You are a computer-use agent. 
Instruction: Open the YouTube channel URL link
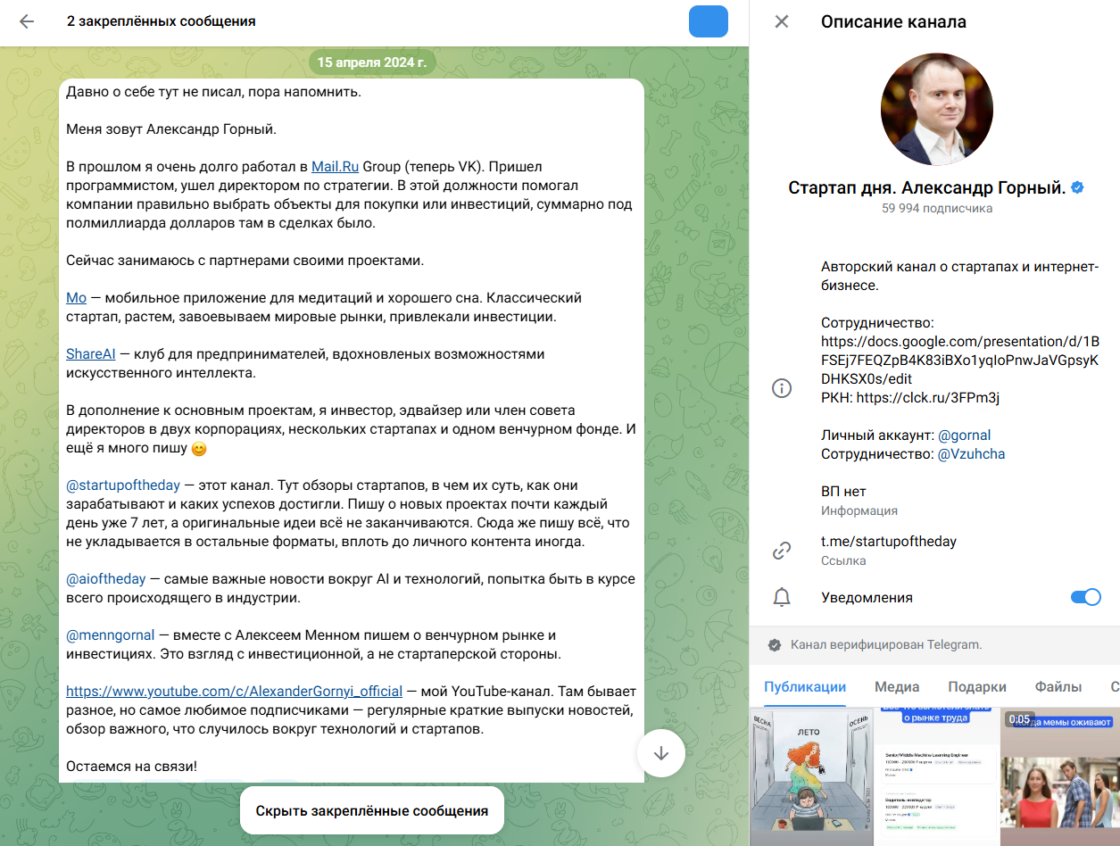[235, 691]
